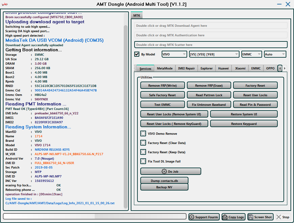
Task: Select Fix Tool DL Image Fail option
Action: point(143,162)
